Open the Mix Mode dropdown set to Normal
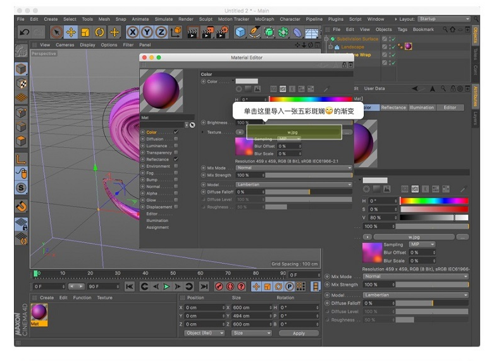496x361 pixels. coord(294,168)
